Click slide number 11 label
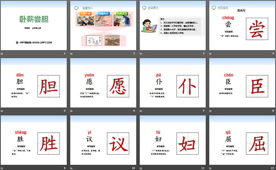Image resolution: width=276 pixels, height=170 pixels. 203,168
